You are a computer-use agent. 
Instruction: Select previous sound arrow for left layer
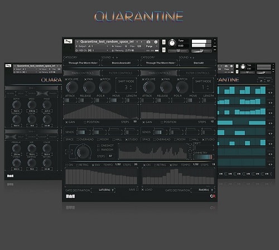[113, 57]
